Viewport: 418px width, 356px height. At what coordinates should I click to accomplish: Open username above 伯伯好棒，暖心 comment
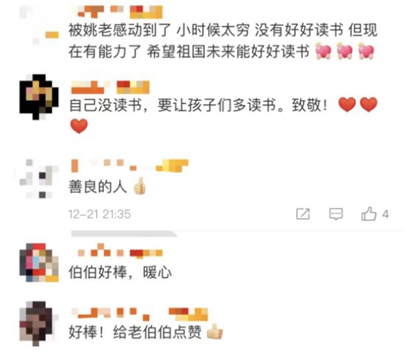[x=120, y=251]
